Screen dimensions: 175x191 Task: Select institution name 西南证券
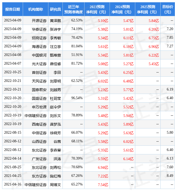coord(39,124)
